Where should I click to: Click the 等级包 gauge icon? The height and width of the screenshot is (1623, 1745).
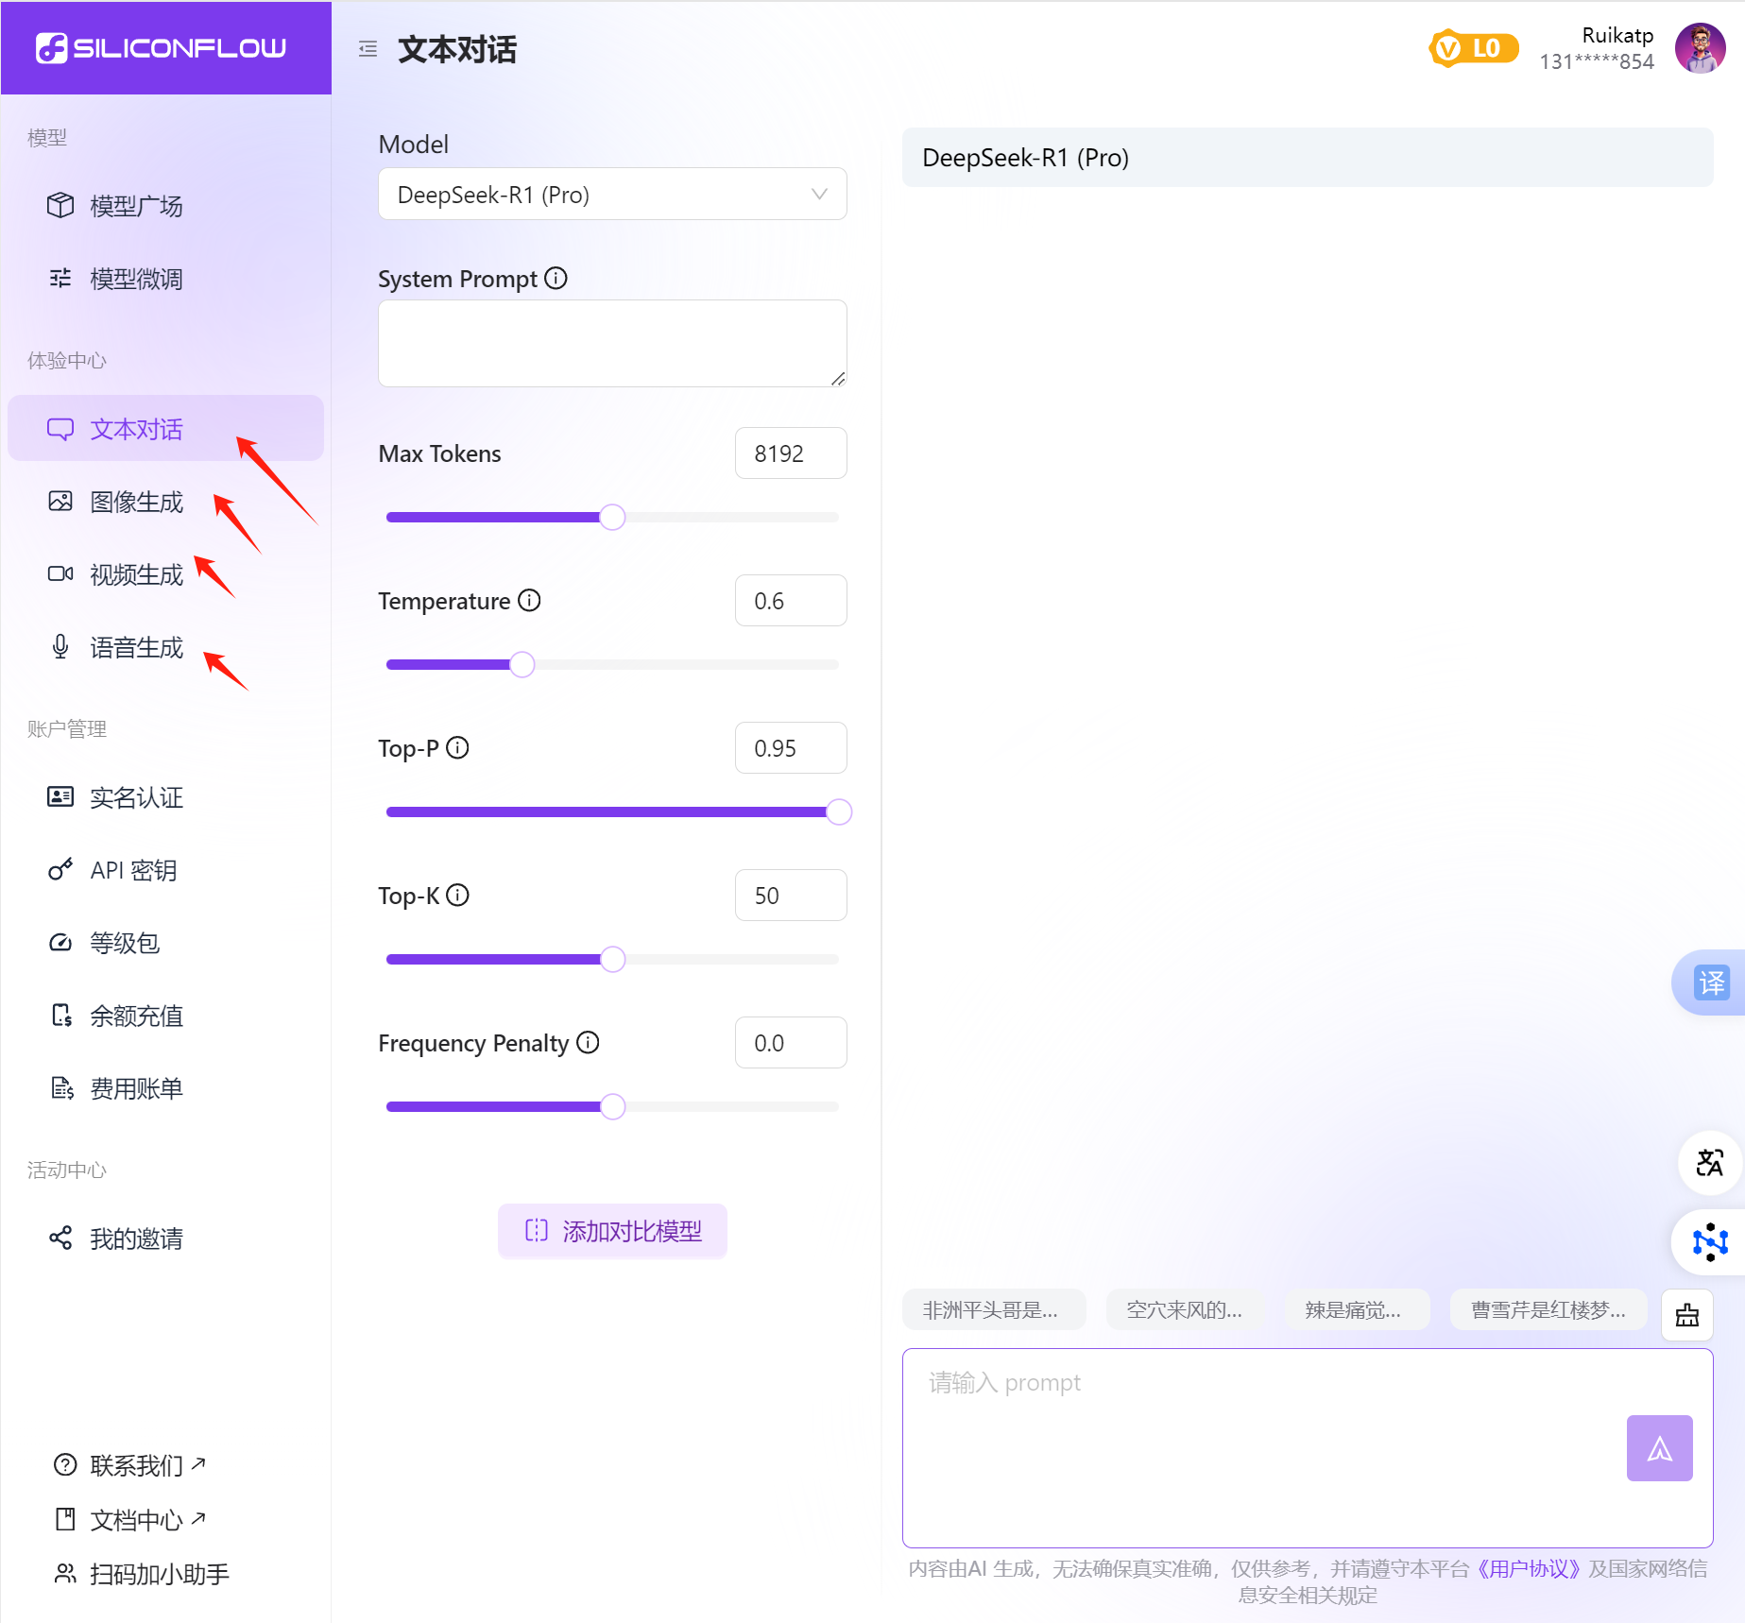[60, 943]
